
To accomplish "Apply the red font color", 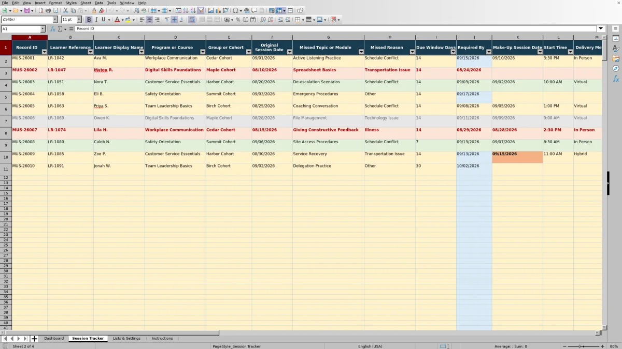I will tap(116, 20).
